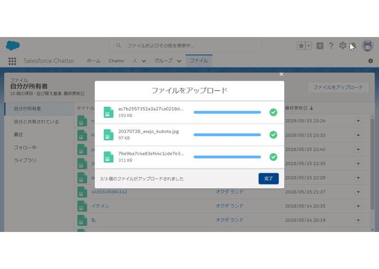The height and width of the screenshot is (269, 379).
Task: Click progress bar of 20170728_asajo_kubota.jpg
Action: [x=227, y=134]
